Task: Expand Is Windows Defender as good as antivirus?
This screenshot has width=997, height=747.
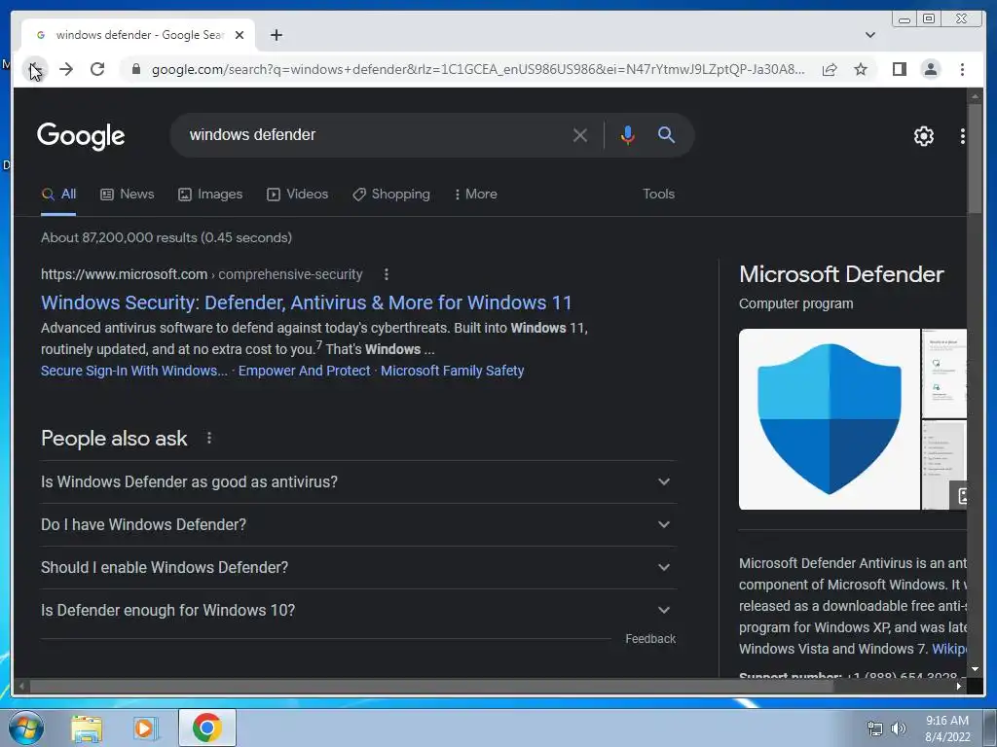Action: pos(358,482)
